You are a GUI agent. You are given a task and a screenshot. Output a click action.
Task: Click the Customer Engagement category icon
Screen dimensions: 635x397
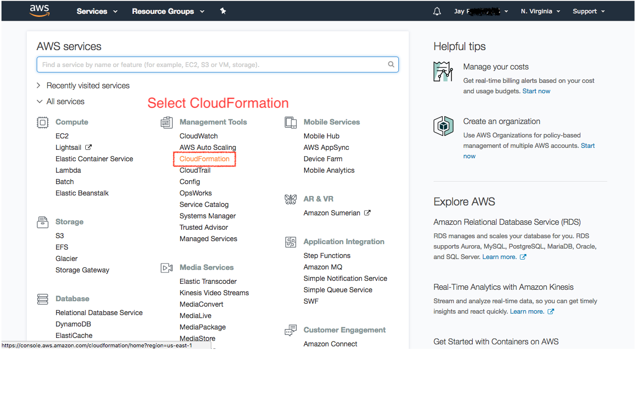tap(291, 330)
